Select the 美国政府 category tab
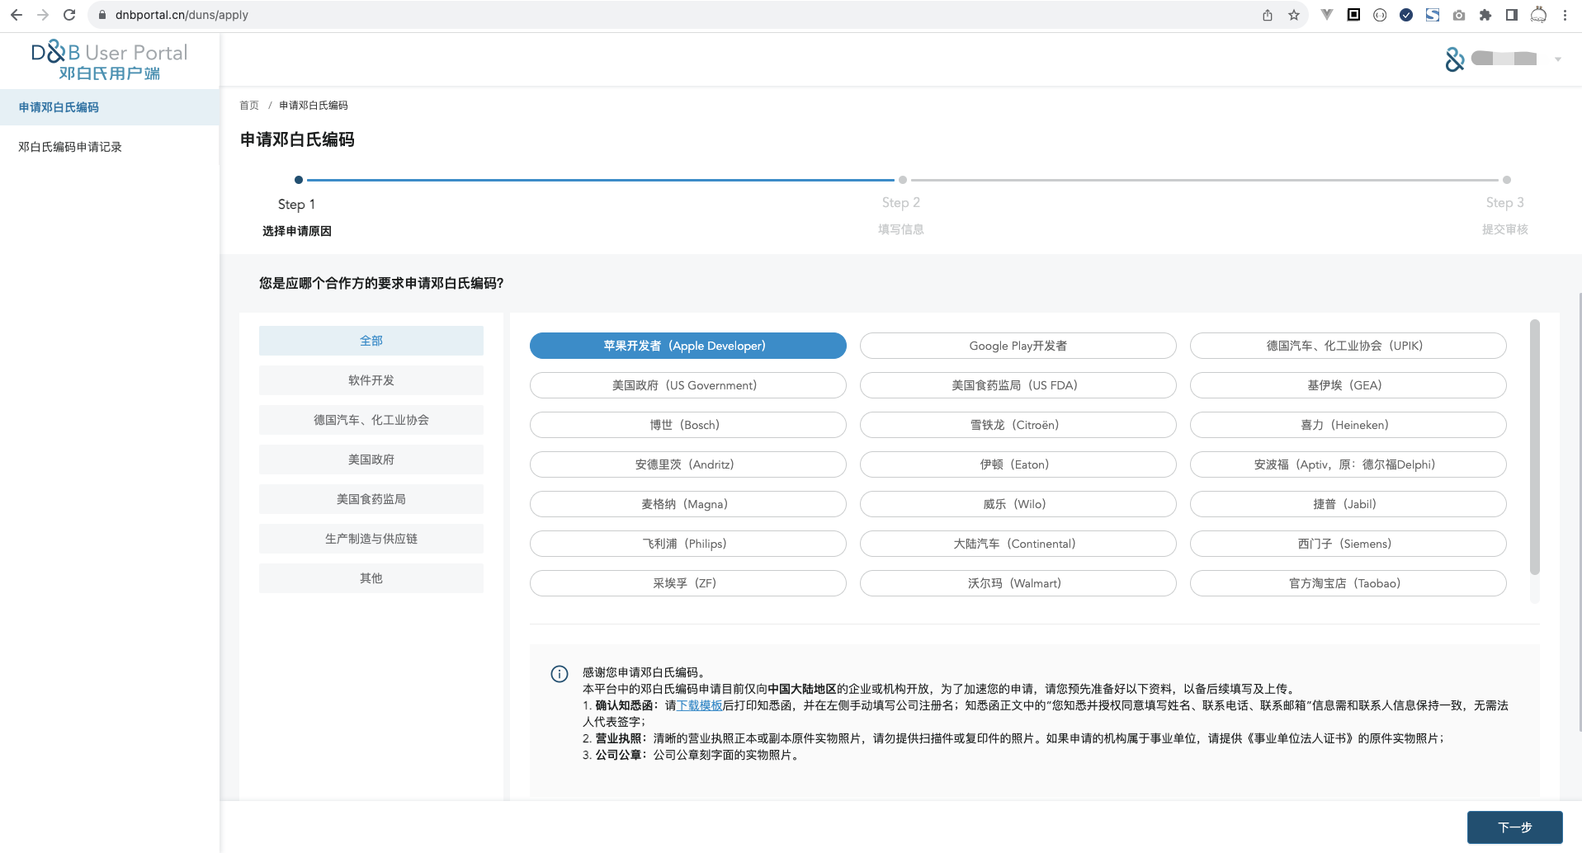The width and height of the screenshot is (1582, 853). point(371,459)
